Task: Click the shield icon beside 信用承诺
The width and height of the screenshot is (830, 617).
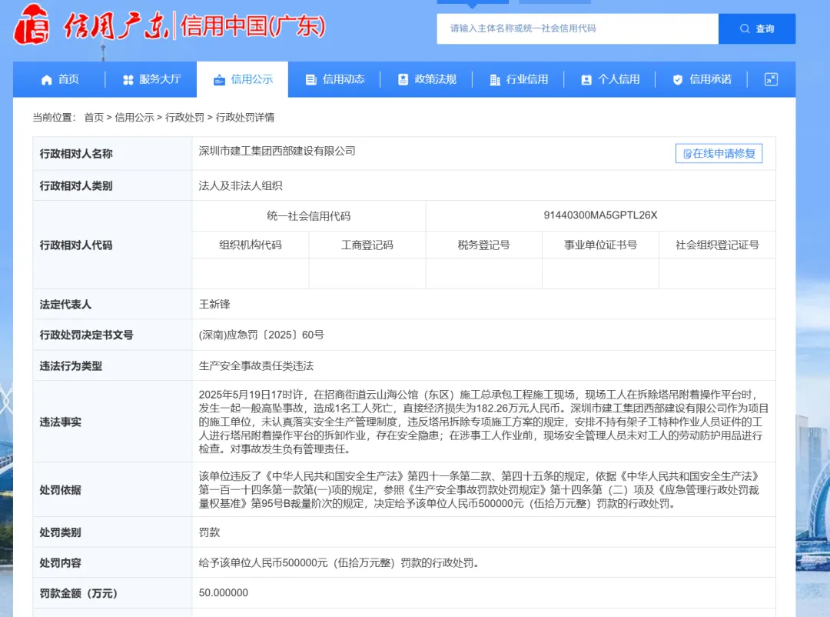Action: 678,79
